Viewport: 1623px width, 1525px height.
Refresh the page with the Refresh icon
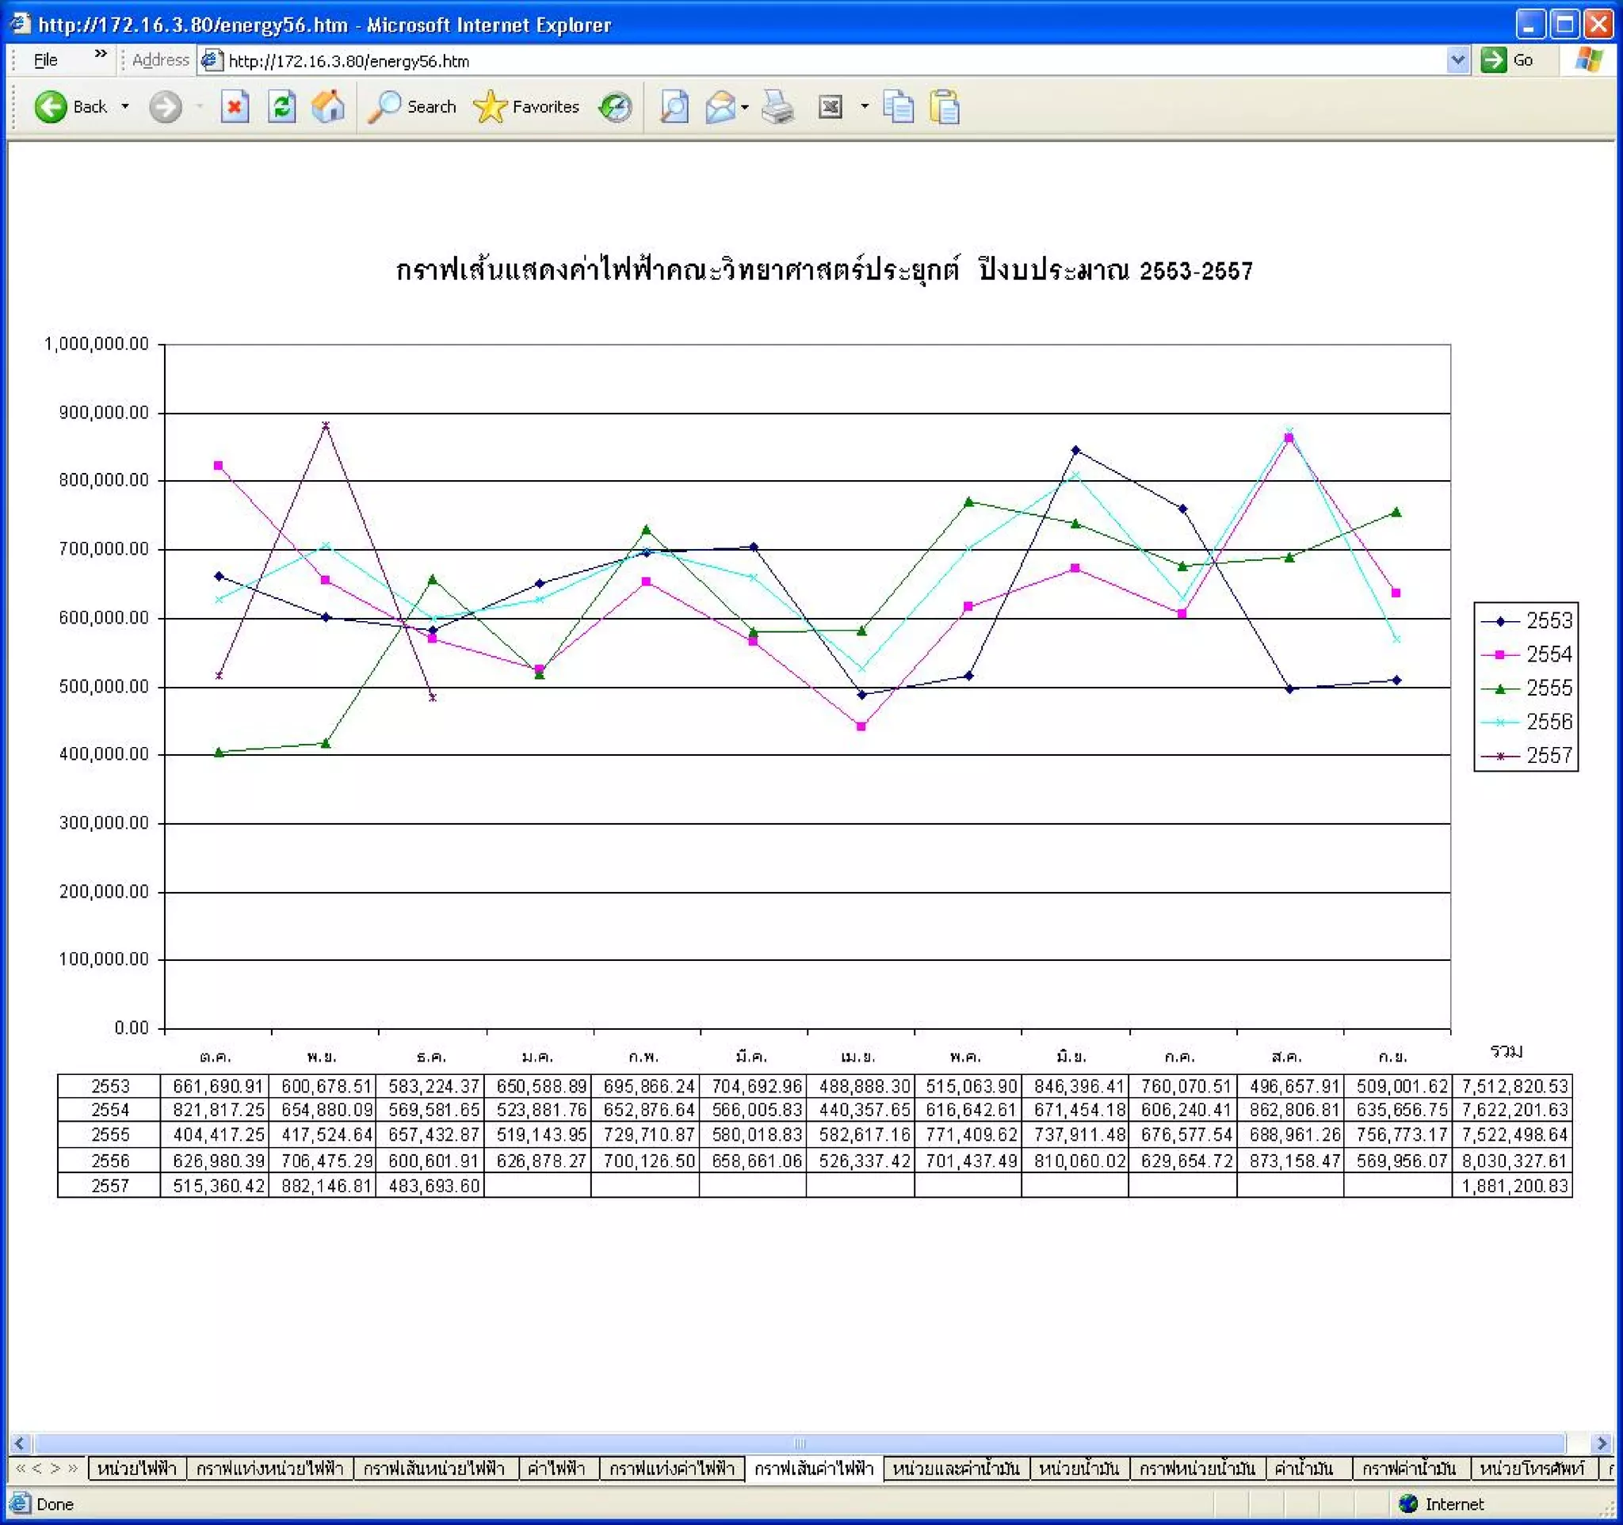(x=281, y=107)
